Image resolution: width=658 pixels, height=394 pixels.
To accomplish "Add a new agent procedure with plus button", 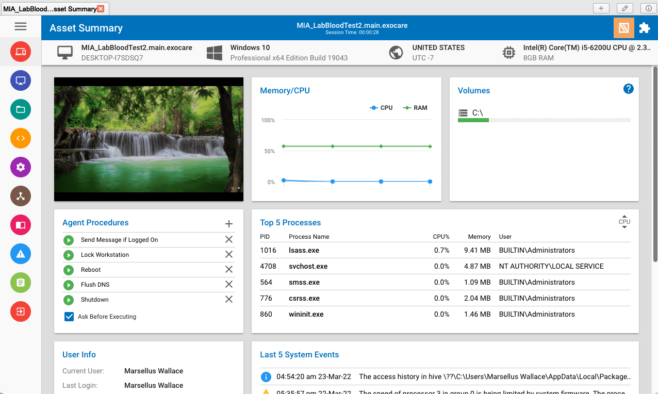I will 228,224.
